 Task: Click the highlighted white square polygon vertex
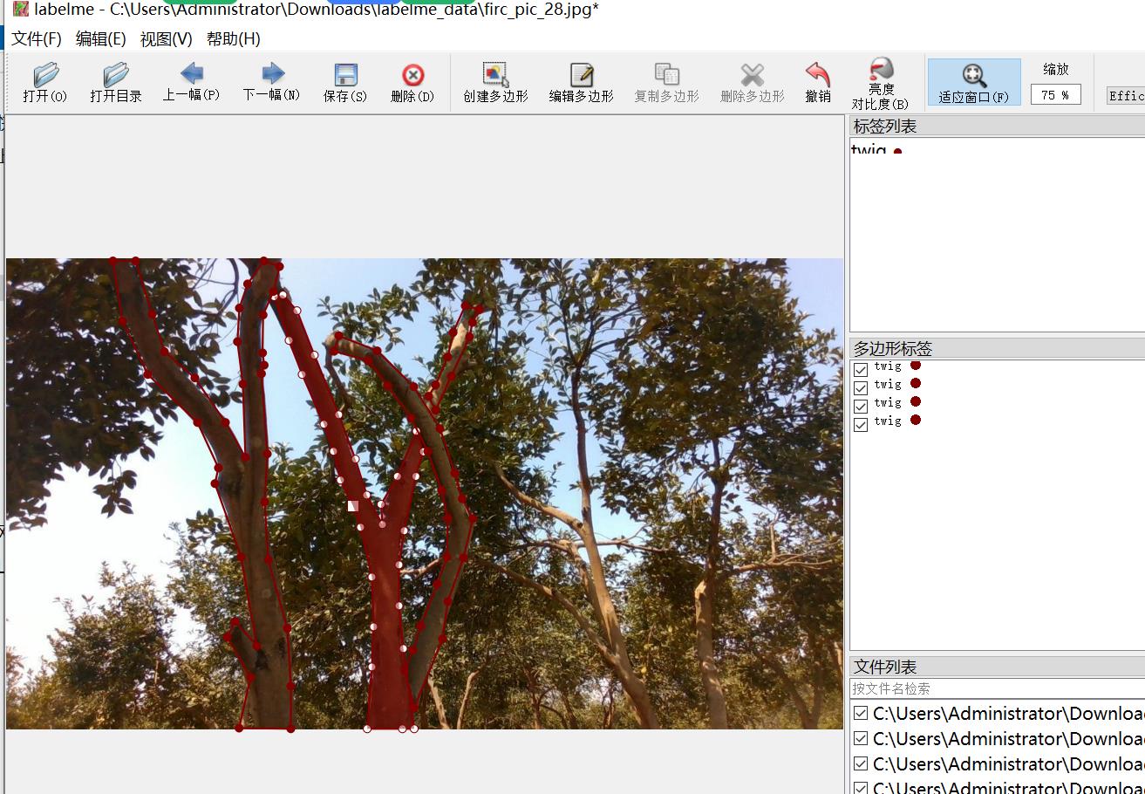(353, 506)
